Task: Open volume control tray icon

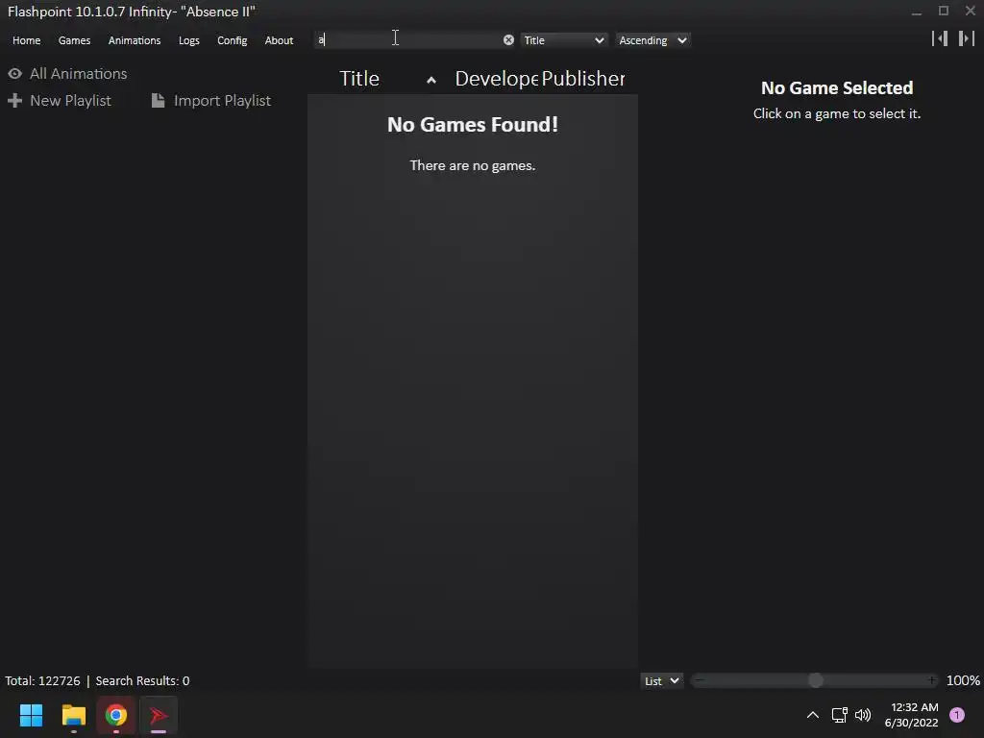Action: point(863,715)
